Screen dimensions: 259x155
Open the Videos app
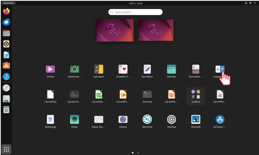point(50,69)
